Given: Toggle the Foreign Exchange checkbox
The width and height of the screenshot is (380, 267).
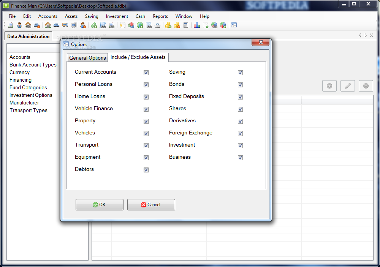Looking at the screenshot, I should click(240, 133).
